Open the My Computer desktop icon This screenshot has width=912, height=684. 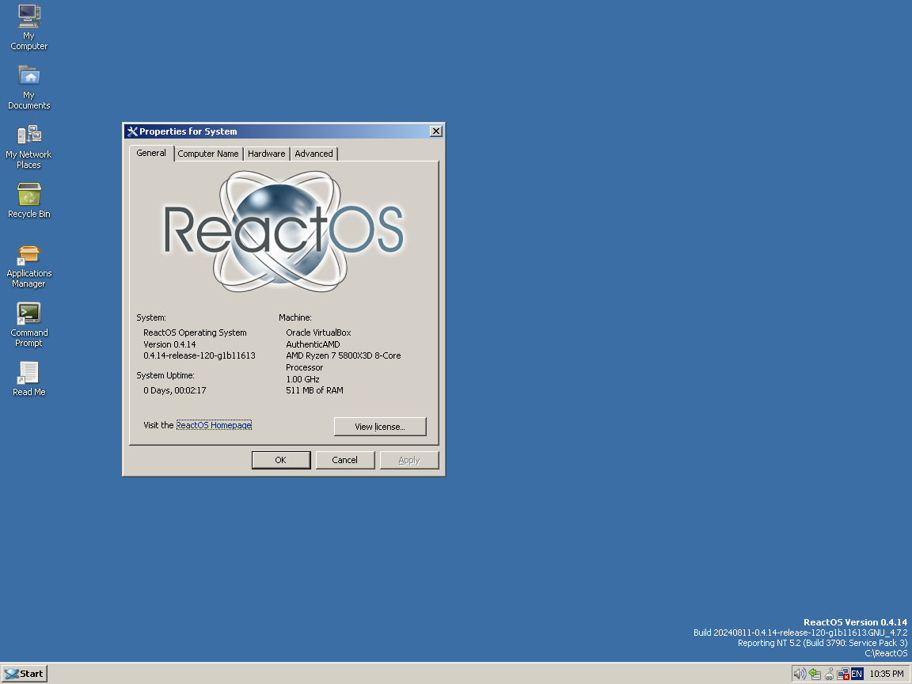pyautogui.click(x=29, y=28)
